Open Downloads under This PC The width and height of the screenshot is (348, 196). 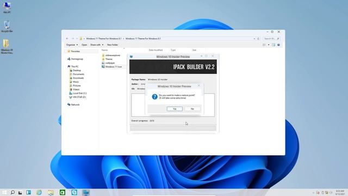[76, 78]
